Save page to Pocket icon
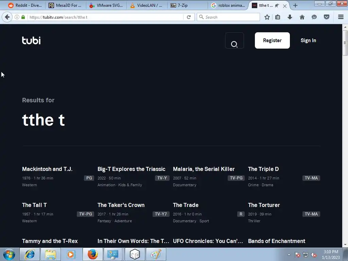The height and width of the screenshot is (261, 348). (x=327, y=17)
